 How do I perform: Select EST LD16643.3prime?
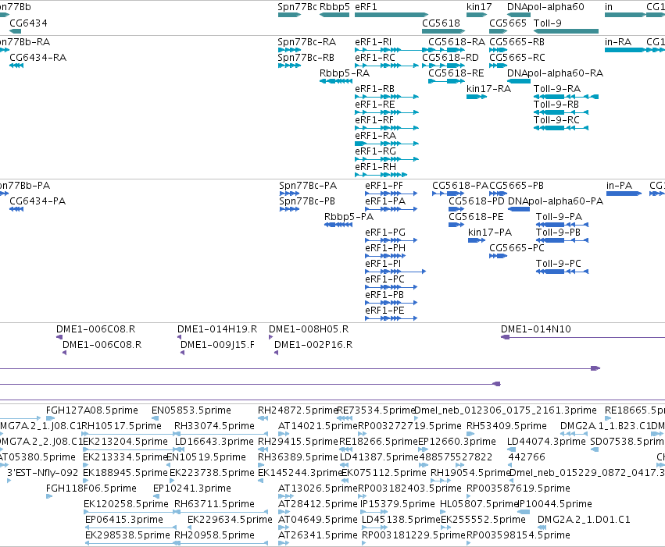point(214,441)
